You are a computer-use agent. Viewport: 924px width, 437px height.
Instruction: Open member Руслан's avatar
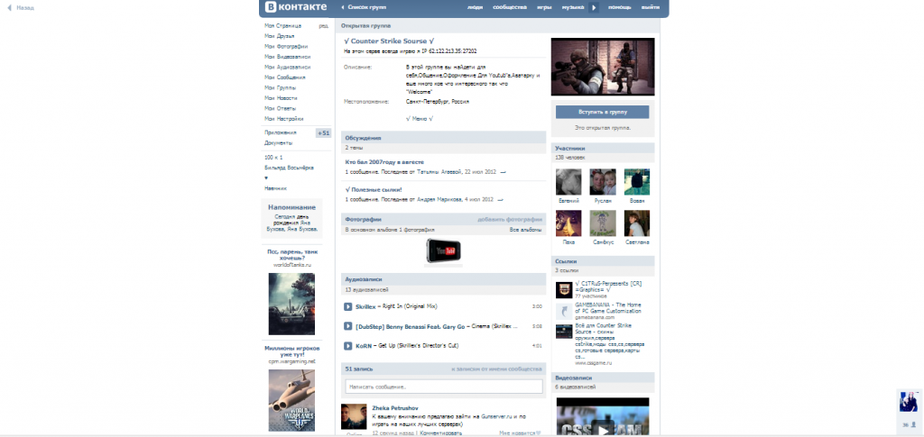click(x=602, y=181)
